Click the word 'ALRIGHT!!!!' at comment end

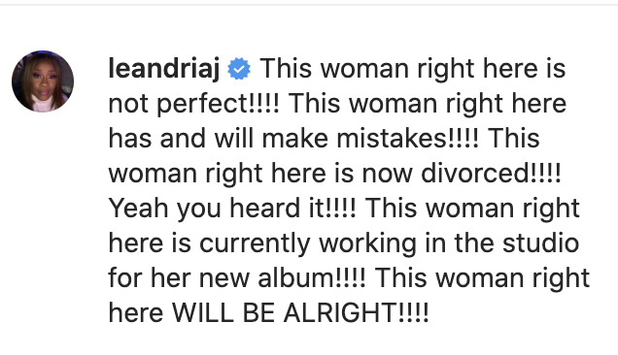pyautogui.click(x=356, y=313)
